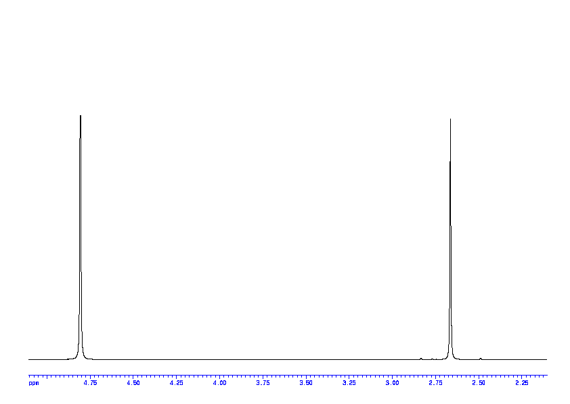The width and height of the screenshot is (570, 404).
Task: Select the small peak near 2.83 ppm
Action: pyautogui.click(x=421, y=358)
